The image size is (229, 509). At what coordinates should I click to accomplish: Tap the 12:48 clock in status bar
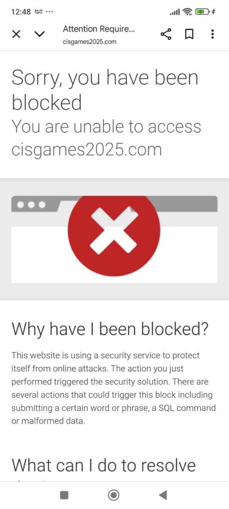21,12
